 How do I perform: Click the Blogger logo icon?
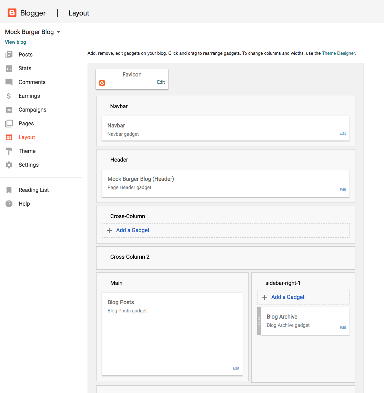(12, 13)
